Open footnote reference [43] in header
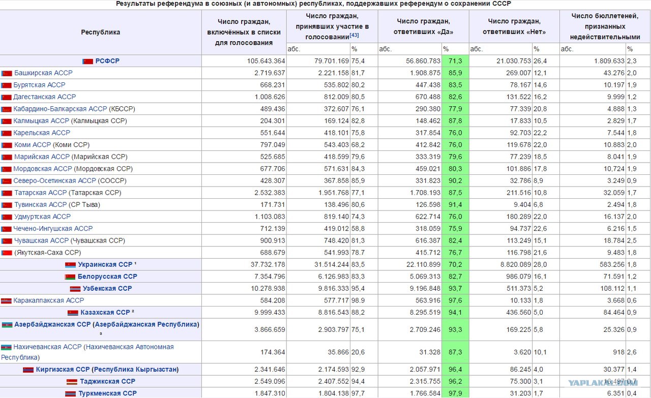 pos(354,36)
